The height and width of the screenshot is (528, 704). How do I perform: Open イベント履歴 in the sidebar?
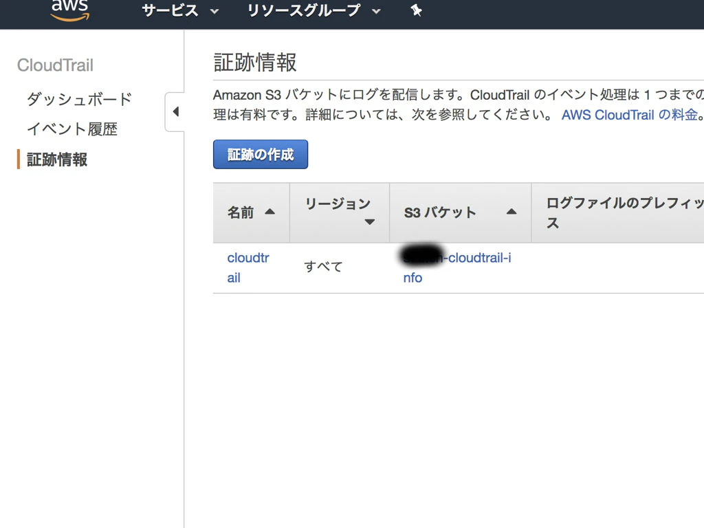point(72,129)
